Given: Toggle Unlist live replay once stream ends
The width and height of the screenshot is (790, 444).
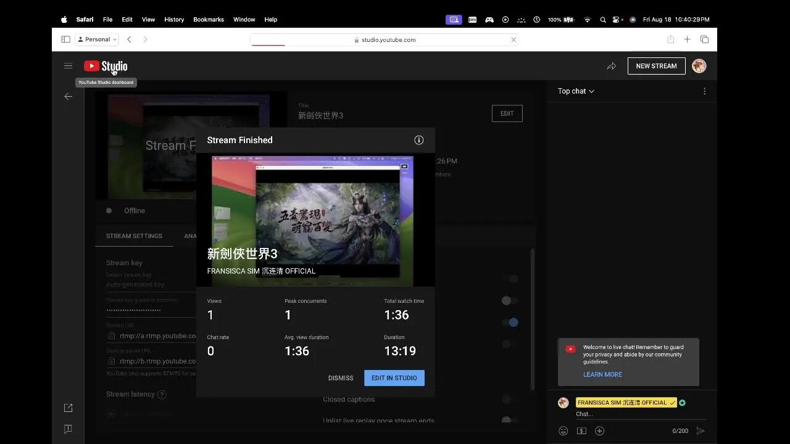Looking at the screenshot, I should click(509, 421).
